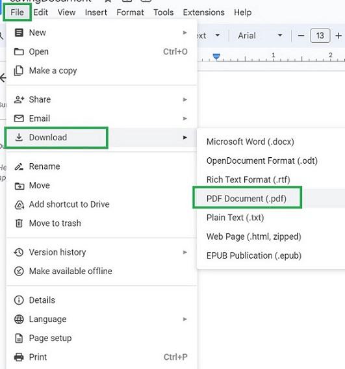Click the Add shortcut to Drive icon
The height and width of the screenshot is (369, 345).
tap(19, 205)
